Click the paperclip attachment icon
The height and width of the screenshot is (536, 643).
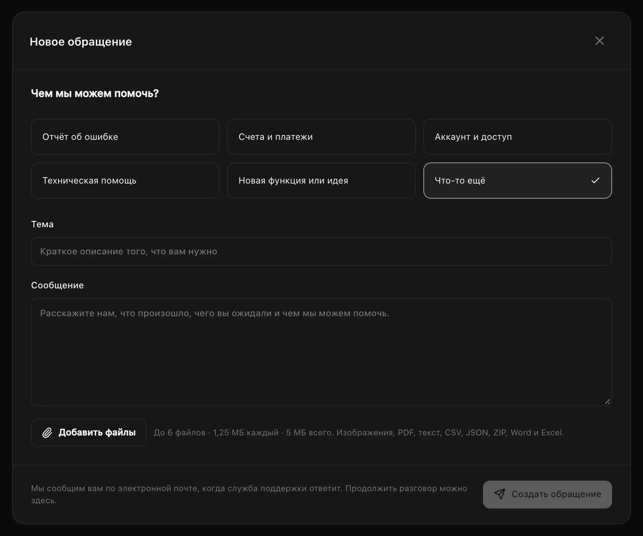point(47,433)
